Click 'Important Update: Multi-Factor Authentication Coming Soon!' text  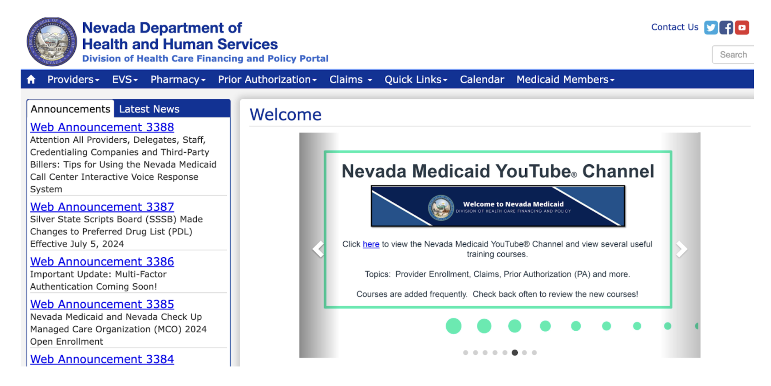(x=98, y=280)
